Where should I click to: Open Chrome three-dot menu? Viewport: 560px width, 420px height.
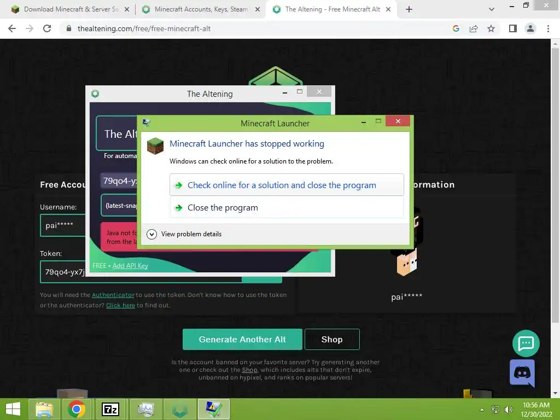tap(548, 28)
